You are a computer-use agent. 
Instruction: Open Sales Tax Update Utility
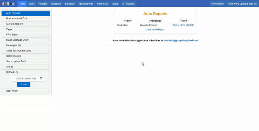(x=26, y=51)
